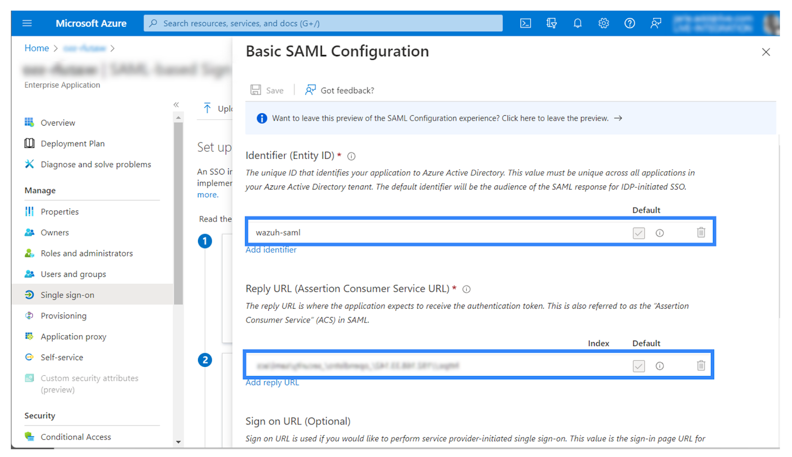The image size is (792, 457).
Task: Click the sidebar vertical scrollbar thumb
Action: click(x=178, y=213)
